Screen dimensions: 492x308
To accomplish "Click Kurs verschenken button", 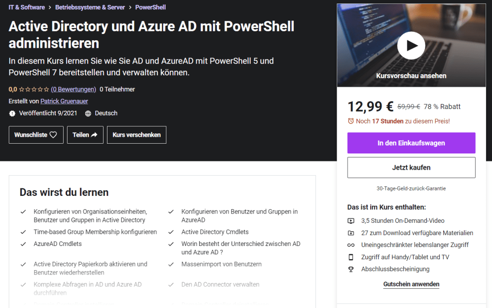I will click(x=137, y=135).
